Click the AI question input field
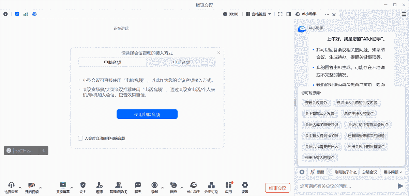Viewport: 409px width, 196px height. pyautogui.click(x=341, y=185)
